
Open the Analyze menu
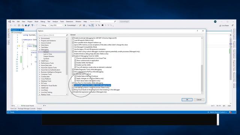click(55, 22)
